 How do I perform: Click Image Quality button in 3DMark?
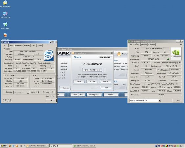[x=78, y=95]
